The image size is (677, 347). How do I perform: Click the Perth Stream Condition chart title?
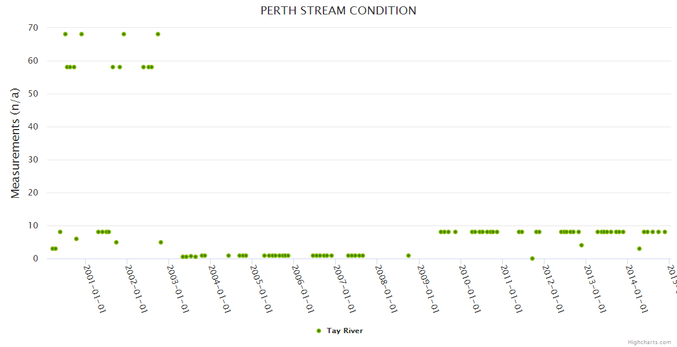[x=338, y=10]
